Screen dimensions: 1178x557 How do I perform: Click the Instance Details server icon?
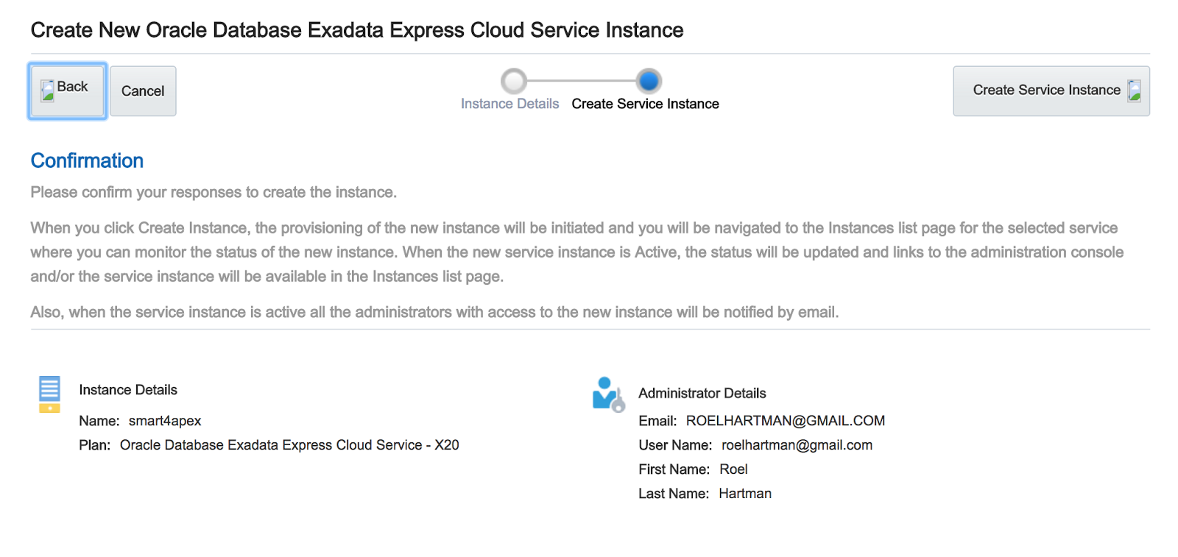pos(49,394)
